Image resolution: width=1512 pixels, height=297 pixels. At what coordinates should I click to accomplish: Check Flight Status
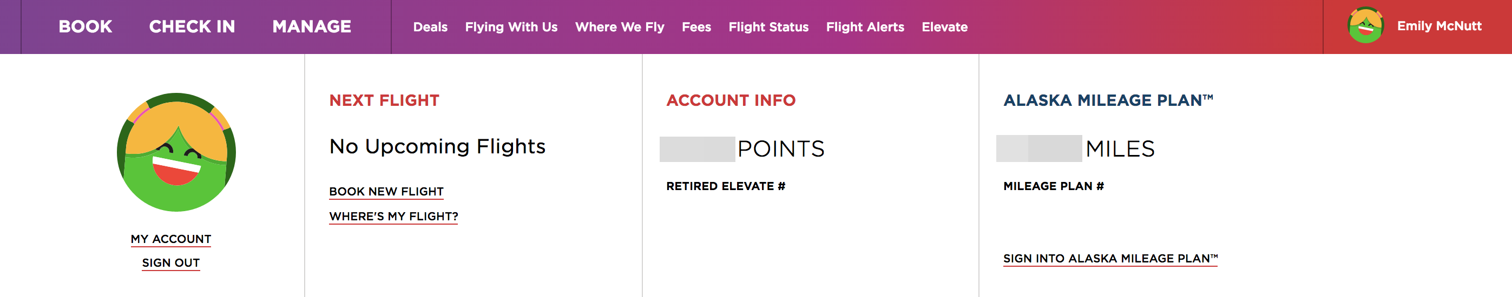click(768, 27)
